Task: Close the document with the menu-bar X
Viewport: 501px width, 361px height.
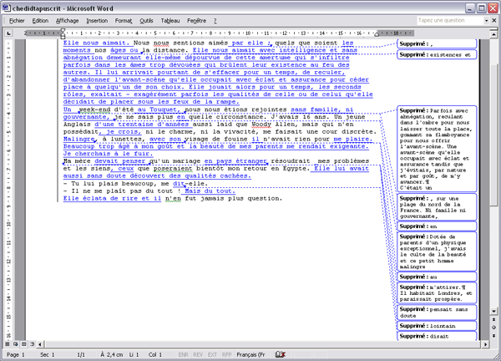Action: [494, 20]
